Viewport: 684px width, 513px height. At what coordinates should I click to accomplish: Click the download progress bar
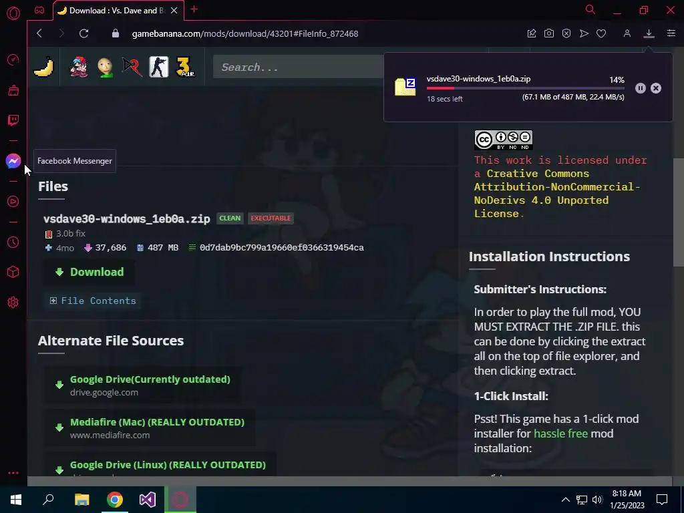coord(525,88)
